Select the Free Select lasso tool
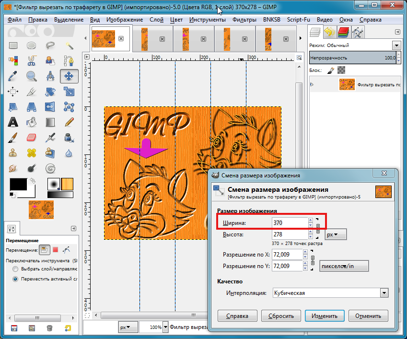 coord(50,46)
